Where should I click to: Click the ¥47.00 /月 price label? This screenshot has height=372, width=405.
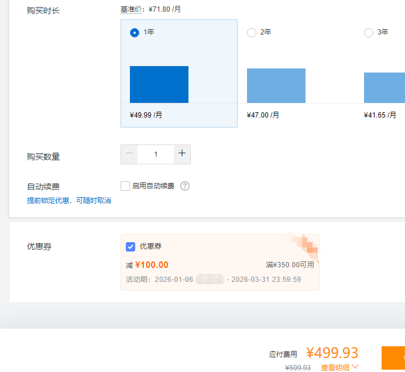click(263, 115)
